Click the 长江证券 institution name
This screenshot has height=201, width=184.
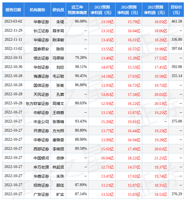click(x=41, y=31)
